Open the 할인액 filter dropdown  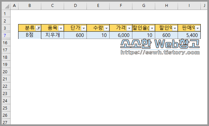click(175, 28)
